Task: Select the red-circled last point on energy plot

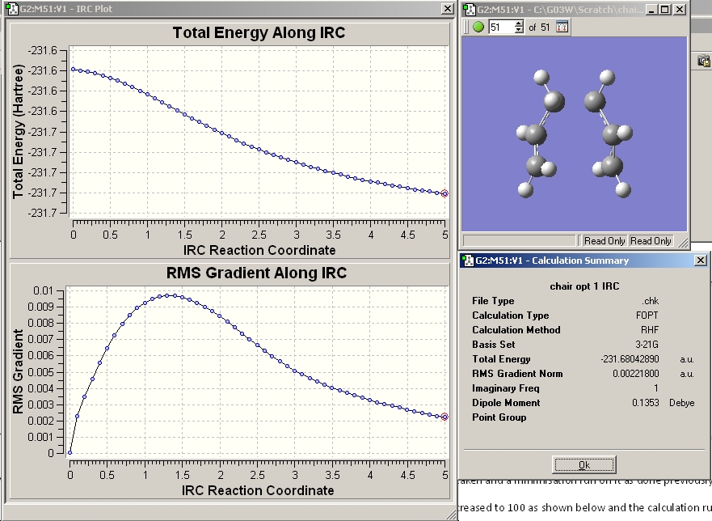Action: tap(444, 193)
